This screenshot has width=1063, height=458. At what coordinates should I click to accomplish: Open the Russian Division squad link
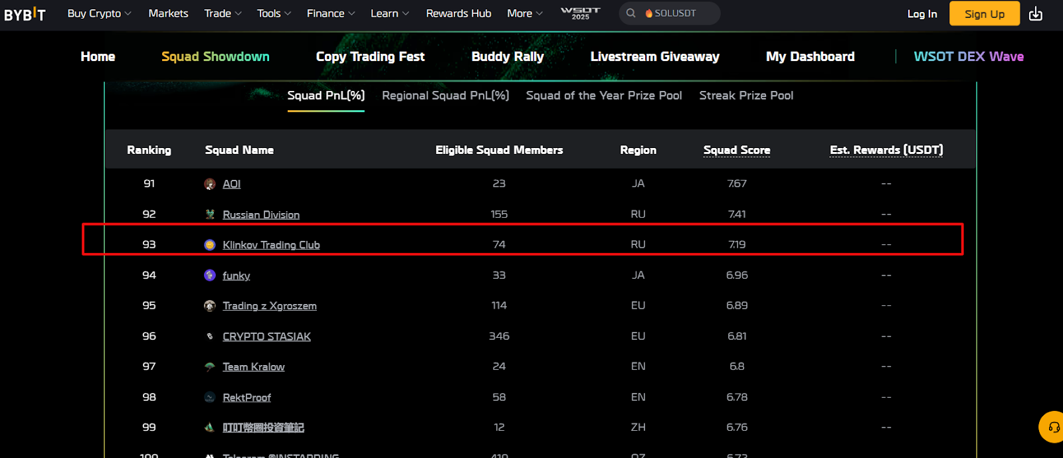pyautogui.click(x=261, y=214)
